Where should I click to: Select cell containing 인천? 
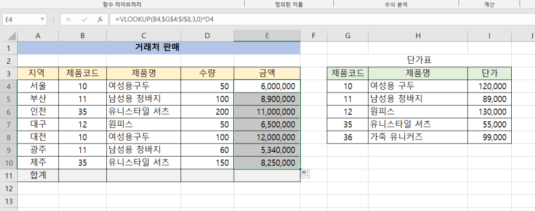tap(38, 112)
